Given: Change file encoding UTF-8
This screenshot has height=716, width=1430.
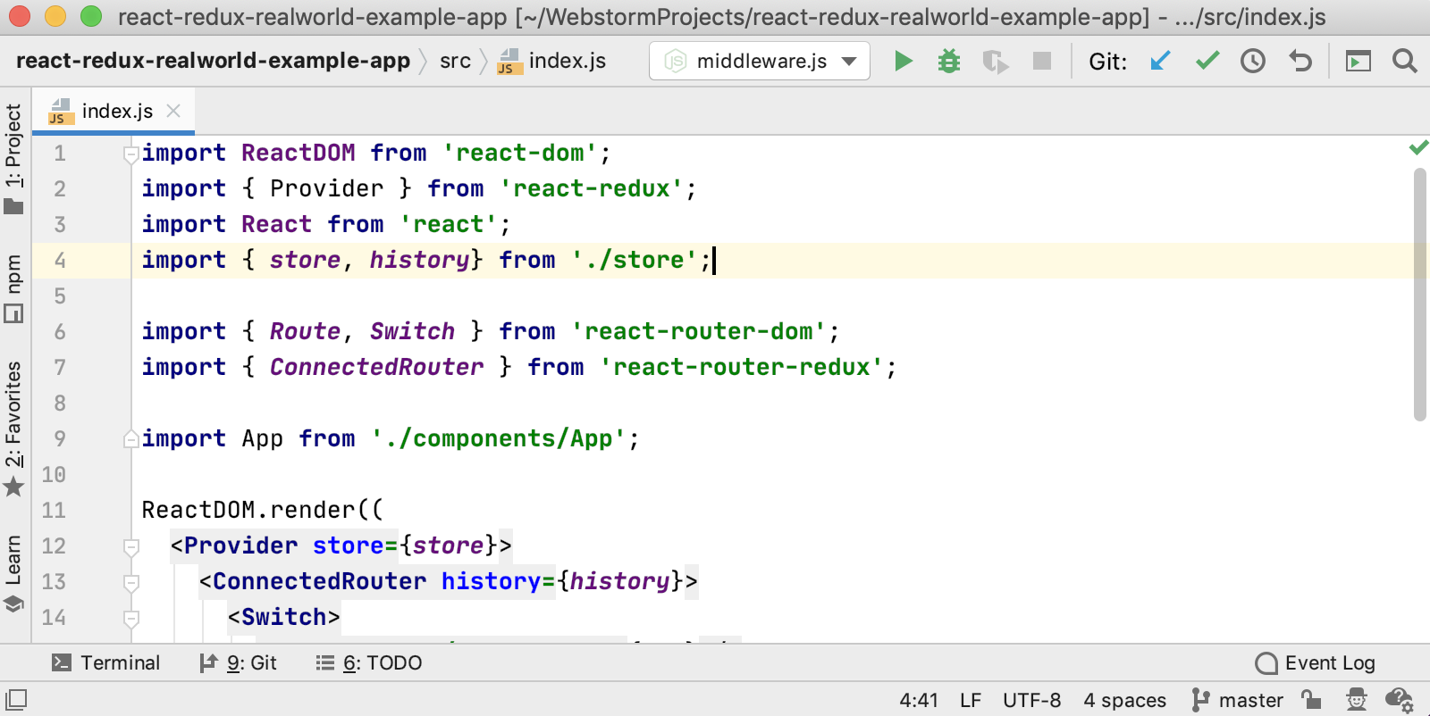Looking at the screenshot, I should click(1031, 700).
